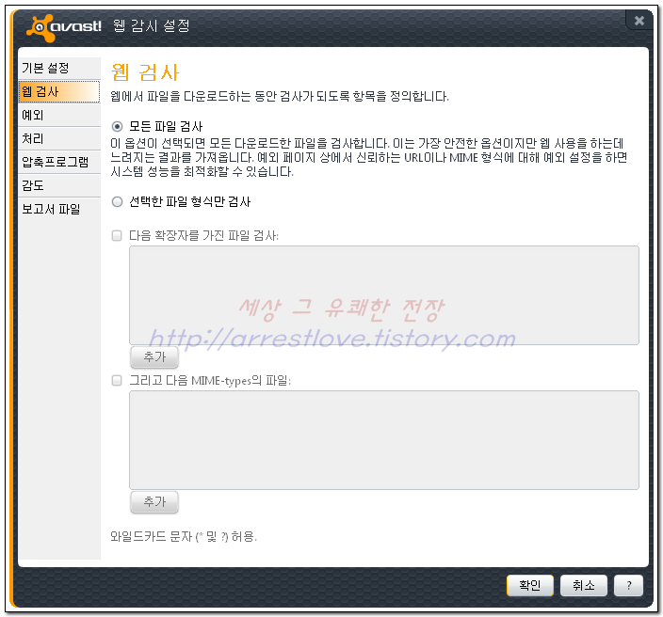The height and width of the screenshot is (617, 663).
Task: Open the 기본 설정 section
Action: (59, 68)
